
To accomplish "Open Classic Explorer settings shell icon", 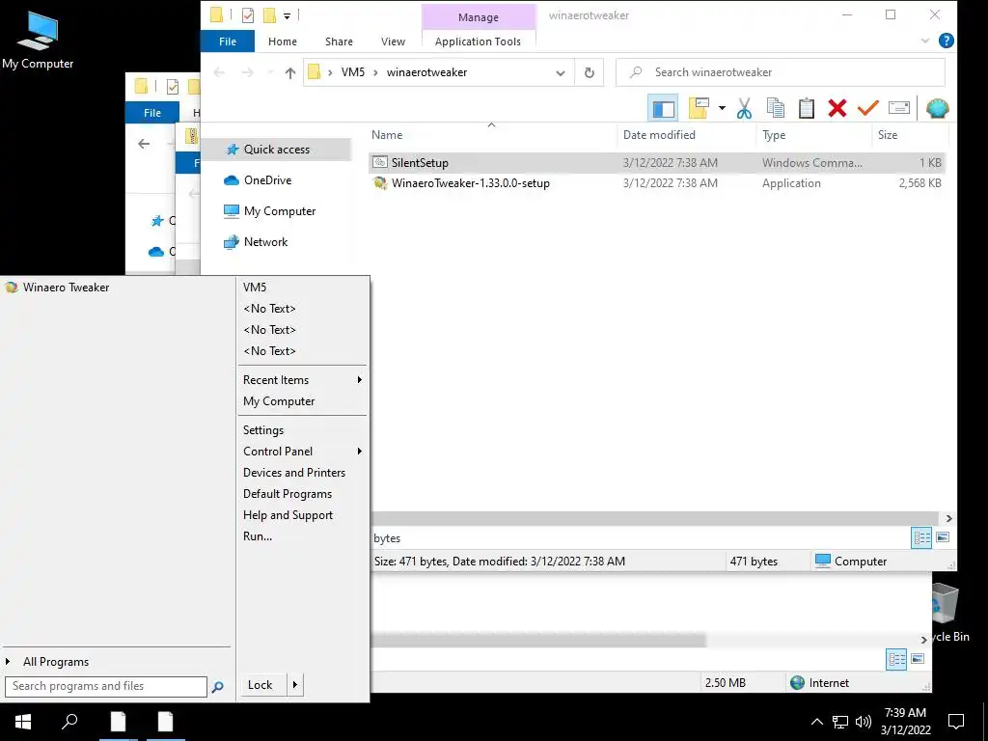I will [x=938, y=108].
